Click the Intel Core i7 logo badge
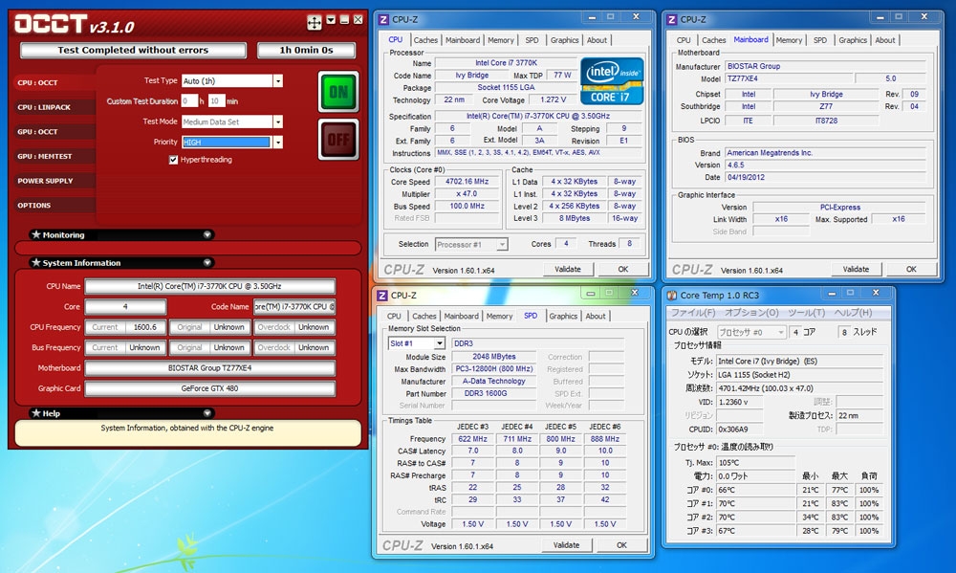Screen dimensions: 956x573 click(615, 79)
